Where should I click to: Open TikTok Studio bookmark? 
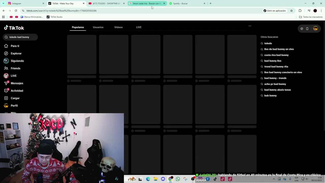point(54,17)
